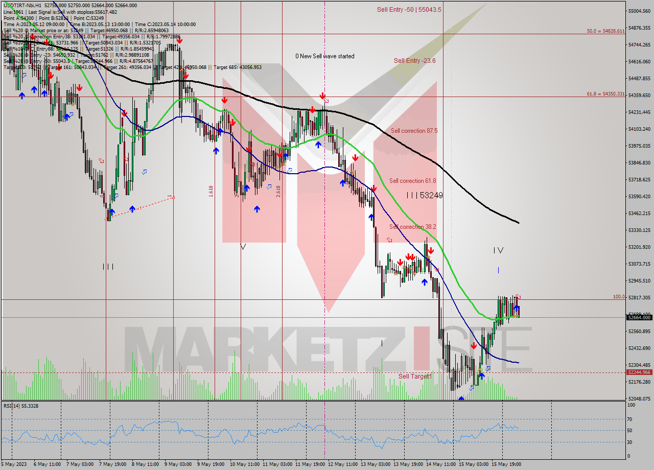654x470 pixels.
Task: Click the '0 New Sell wave started' text
Action: (x=325, y=56)
